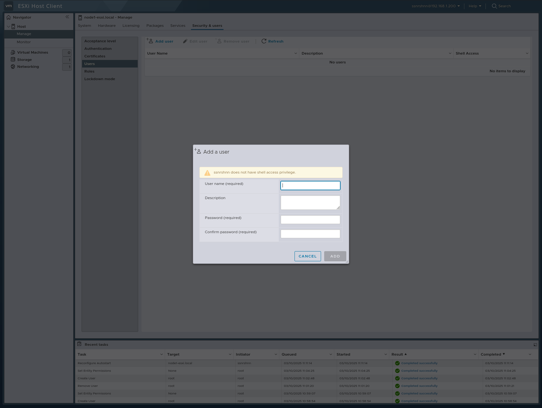Open the Help dropdown menu
542x408 pixels.
pos(474,6)
